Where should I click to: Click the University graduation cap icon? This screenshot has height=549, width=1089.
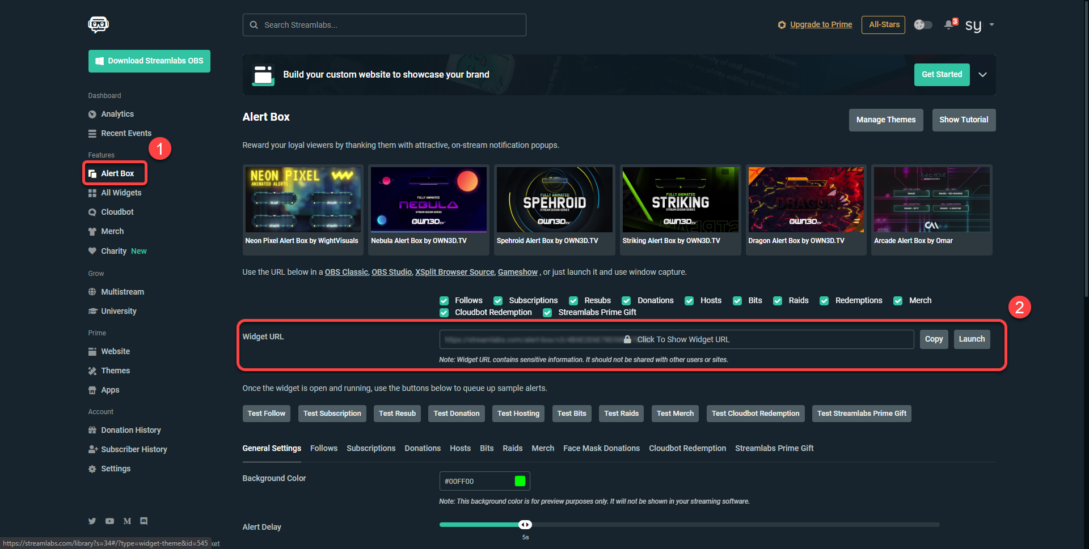tap(92, 311)
